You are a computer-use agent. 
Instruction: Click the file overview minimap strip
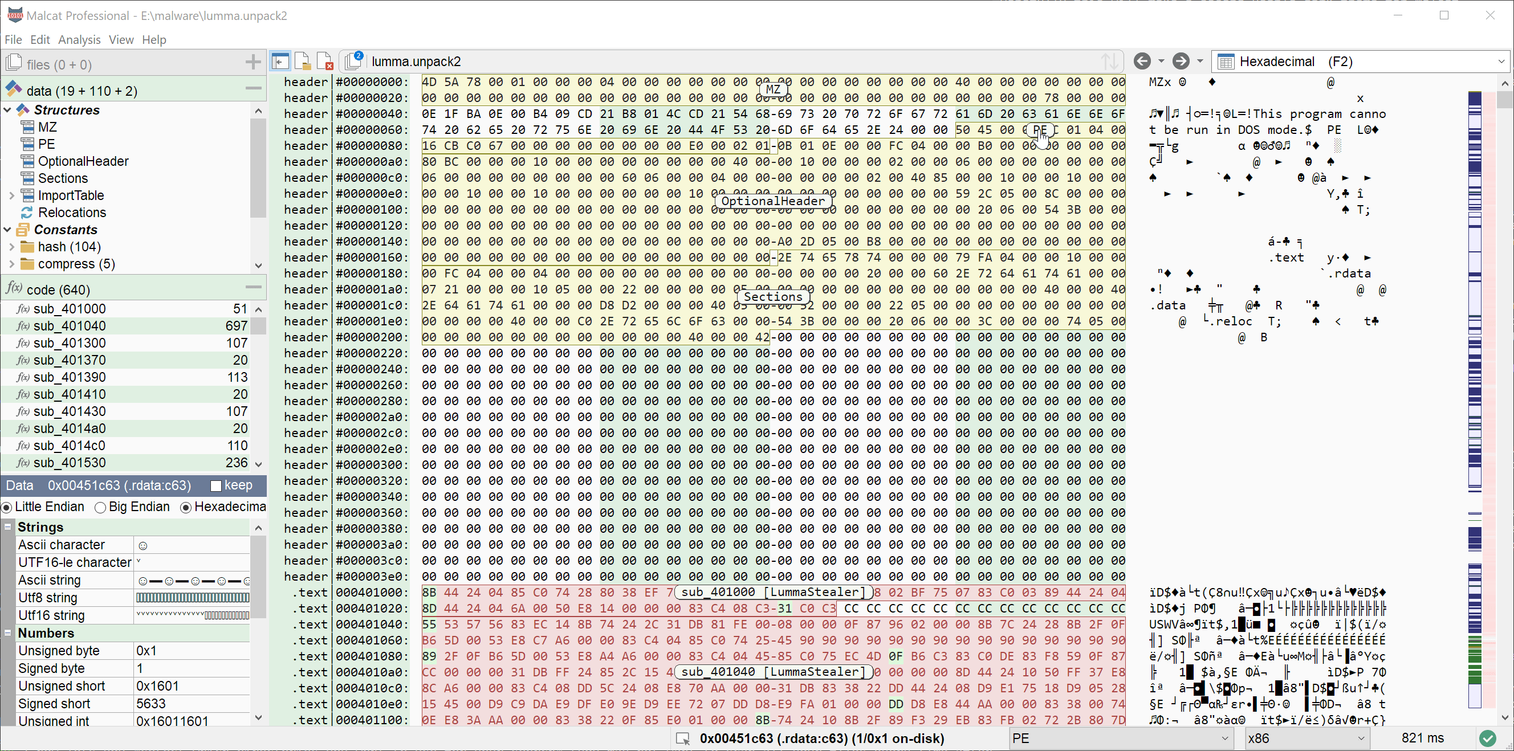pyautogui.click(x=1475, y=399)
